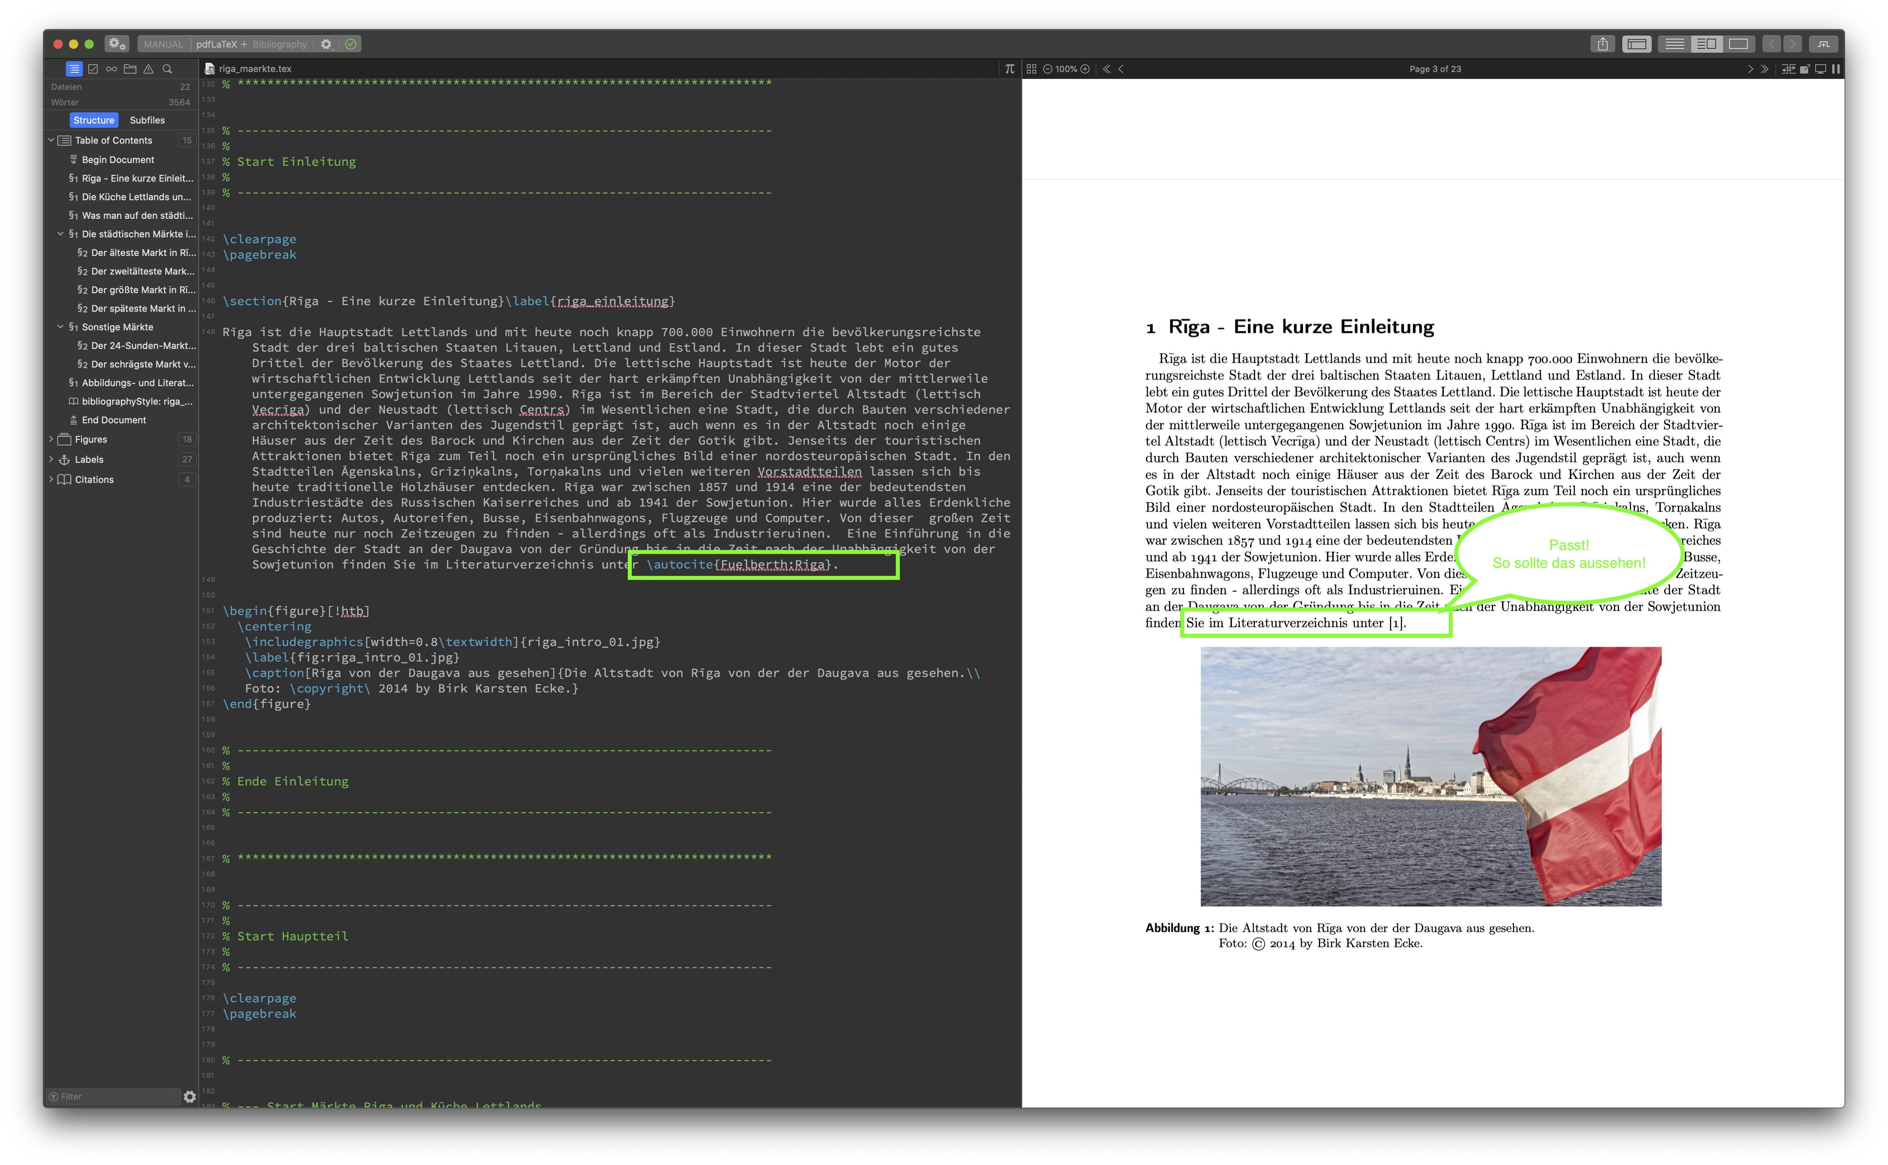This screenshot has height=1165, width=1888.
Task: Open the riga_maerkte.tex file tab
Action: 248,69
